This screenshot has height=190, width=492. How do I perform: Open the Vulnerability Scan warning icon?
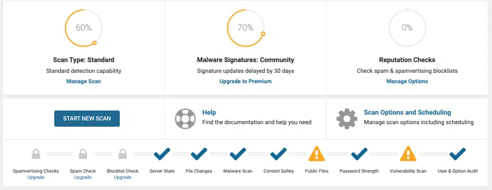pyautogui.click(x=408, y=154)
